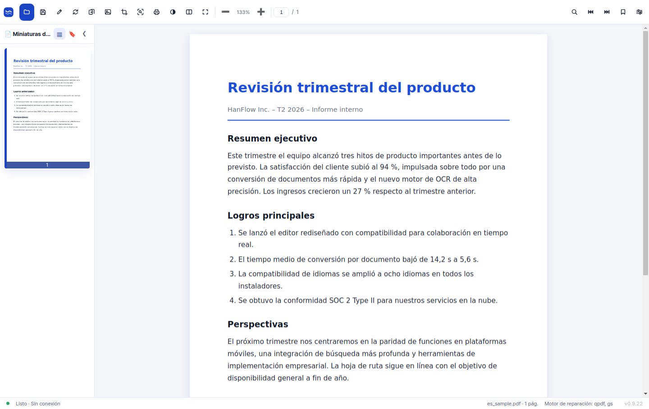Click the refresh arrows icon
The width and height of the screenshot is (649, 409).
(x=75, y=12)
